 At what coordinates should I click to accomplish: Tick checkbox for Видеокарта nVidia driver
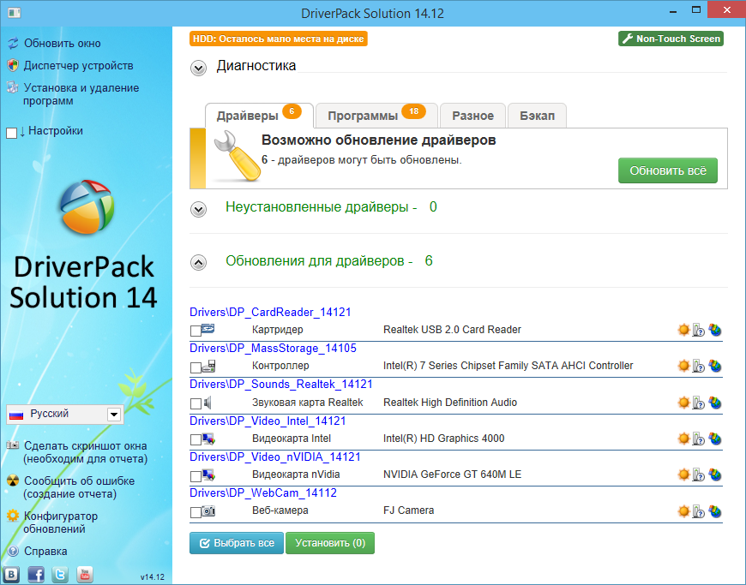tap(195, 475)
